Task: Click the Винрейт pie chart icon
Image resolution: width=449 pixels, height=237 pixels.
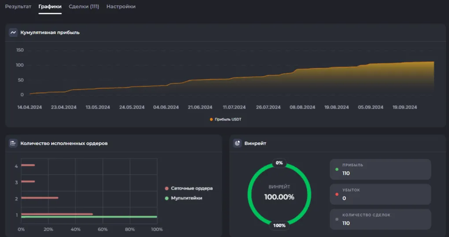Action: click(238, 143)
